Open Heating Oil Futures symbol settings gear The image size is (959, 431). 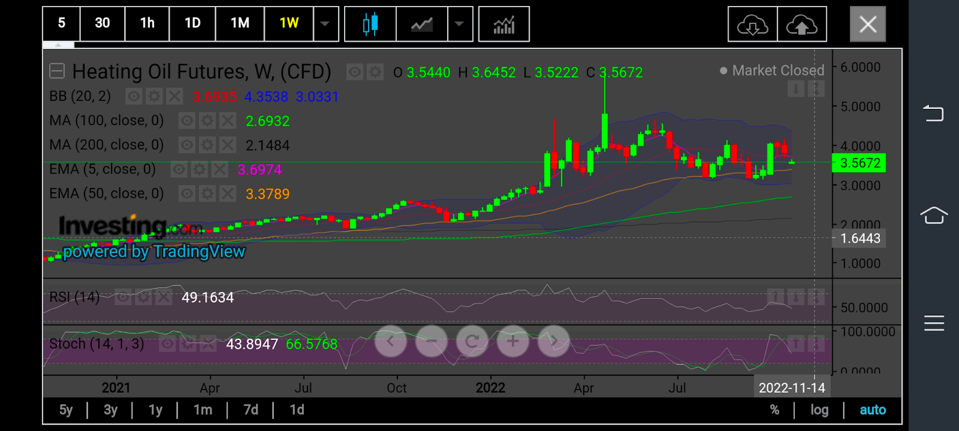point(375,72)
